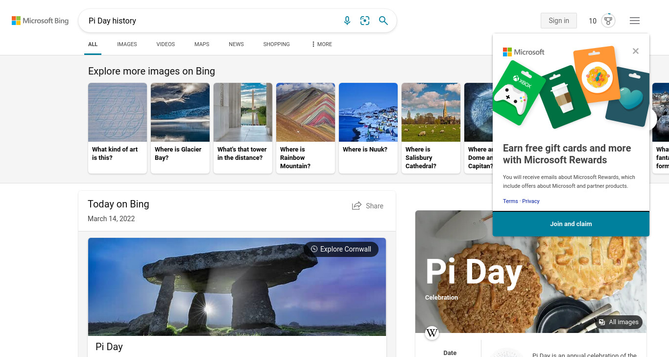
Task: Open Rewards trophy medal icon
Action: tap(608, 21)
